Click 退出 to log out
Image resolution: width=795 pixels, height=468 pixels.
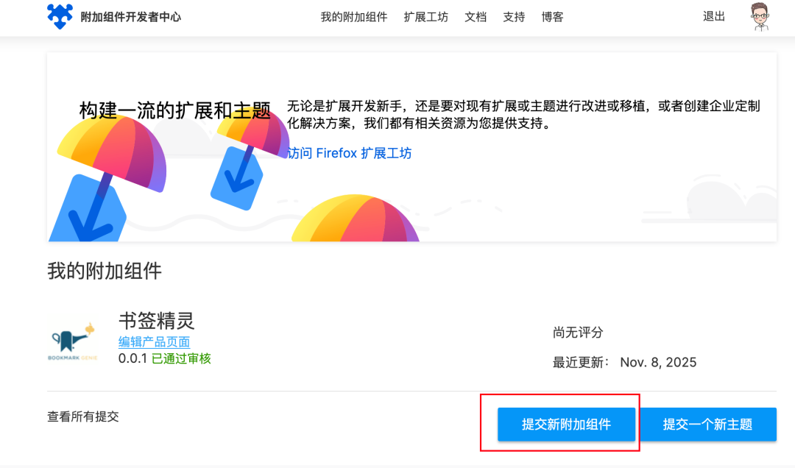714,16
